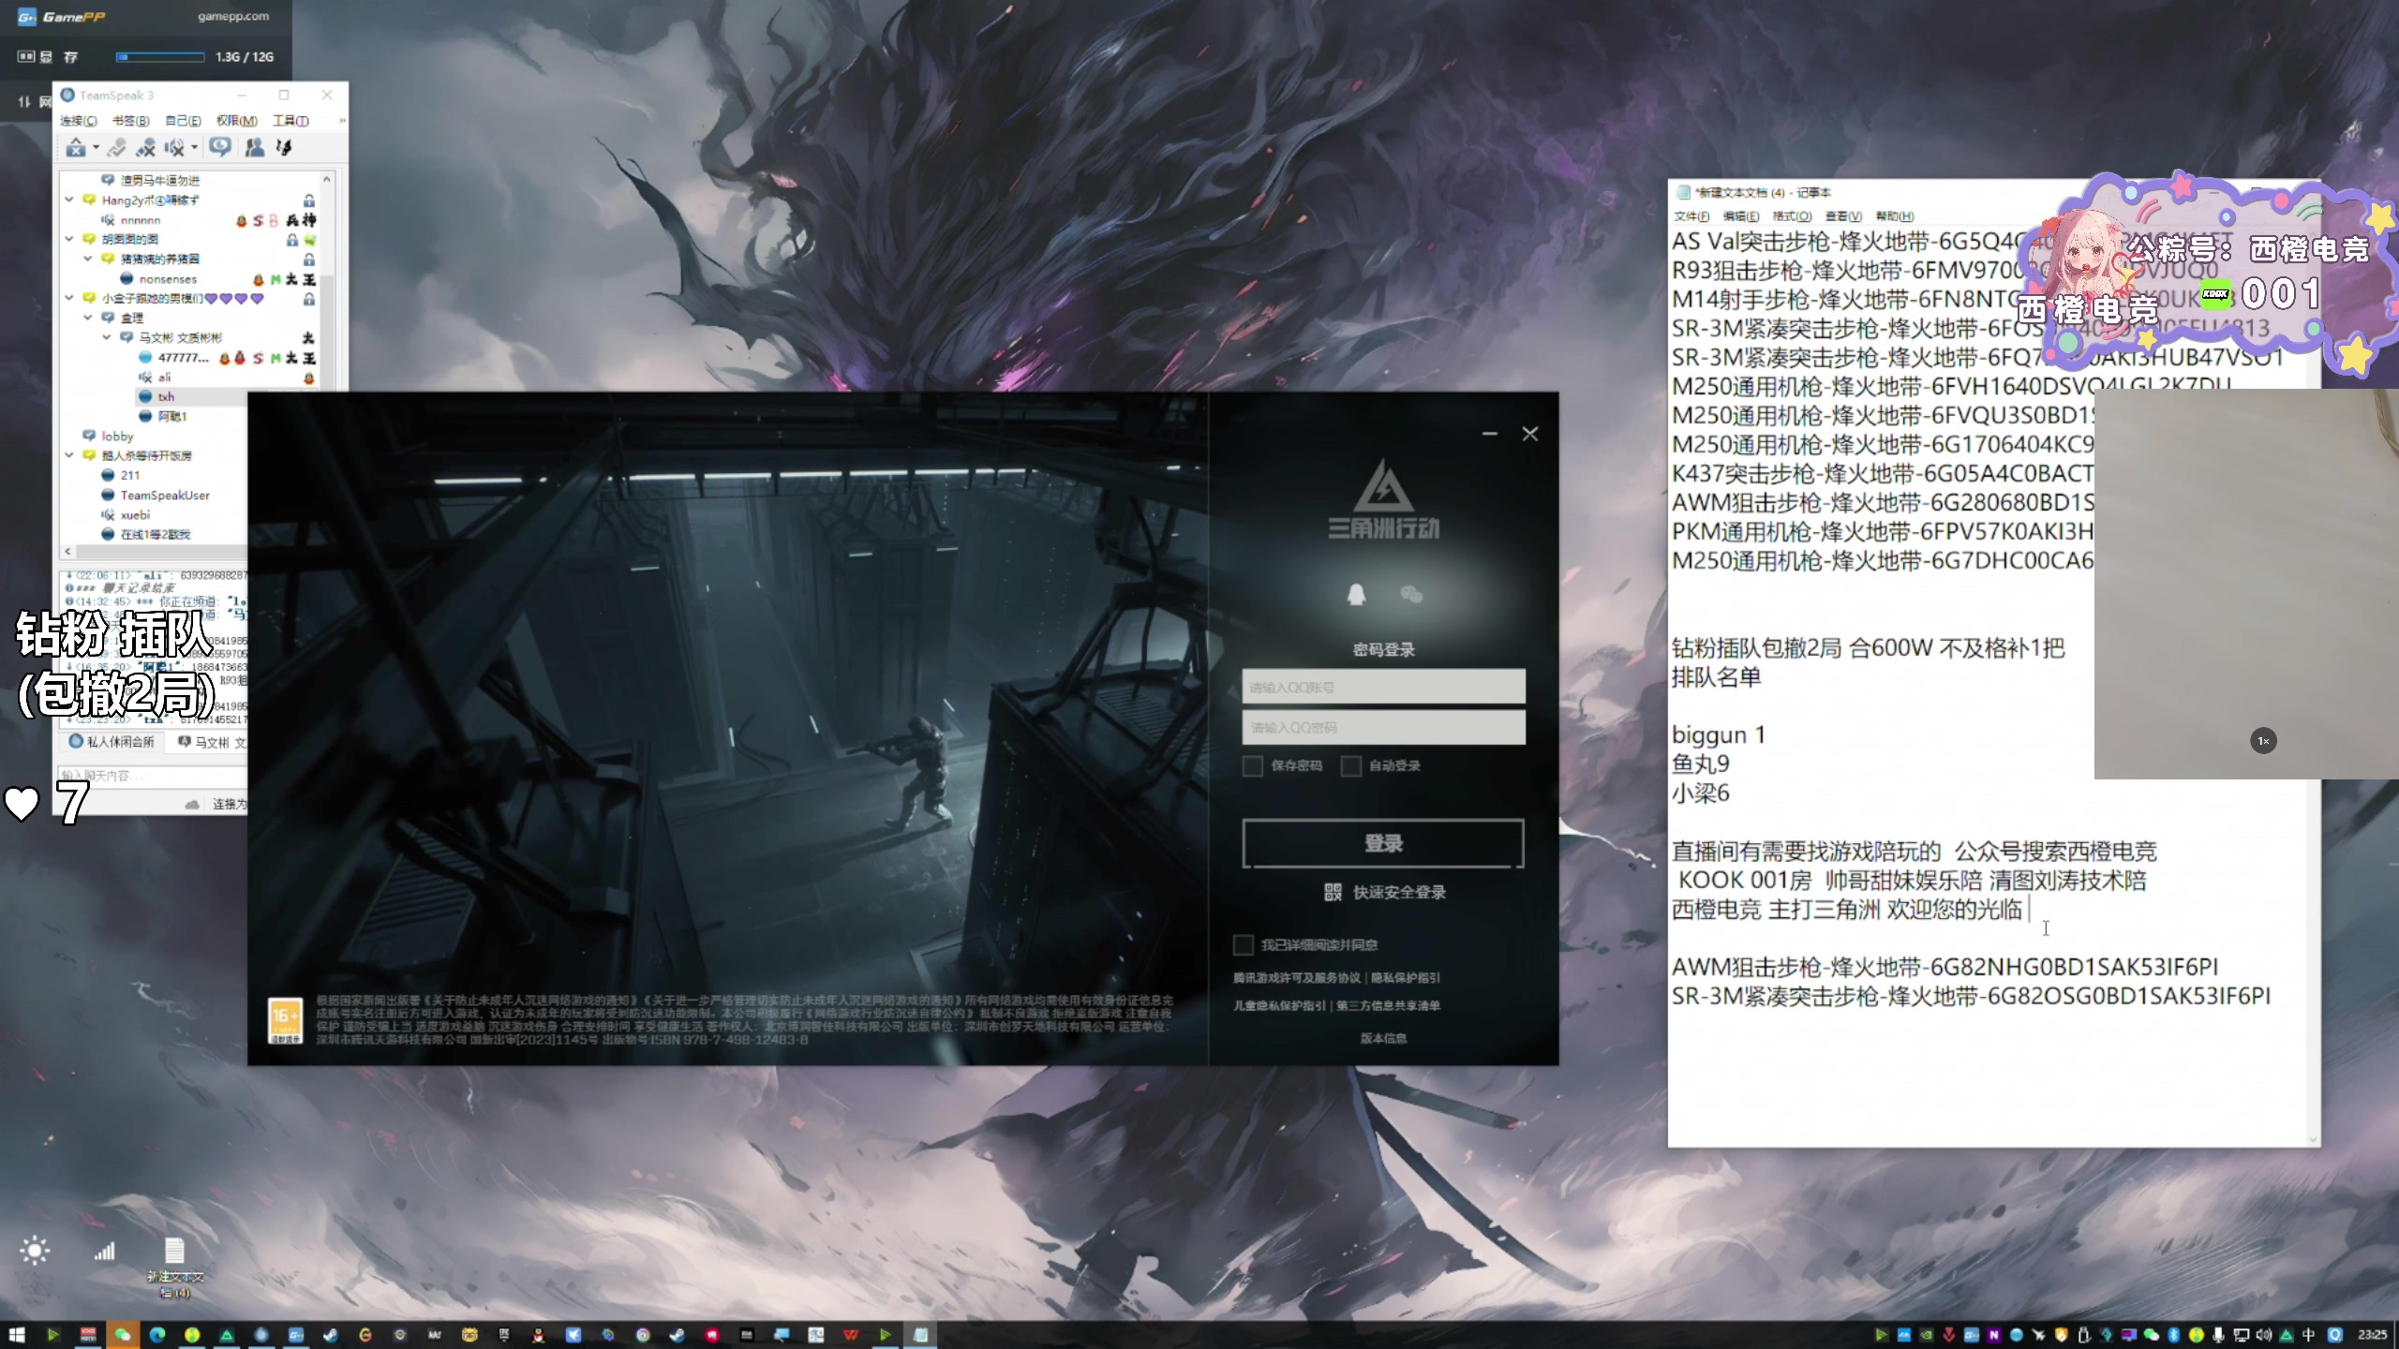
Task: Collapse the 盒理 sub-channel node
Action: [88, 318]
